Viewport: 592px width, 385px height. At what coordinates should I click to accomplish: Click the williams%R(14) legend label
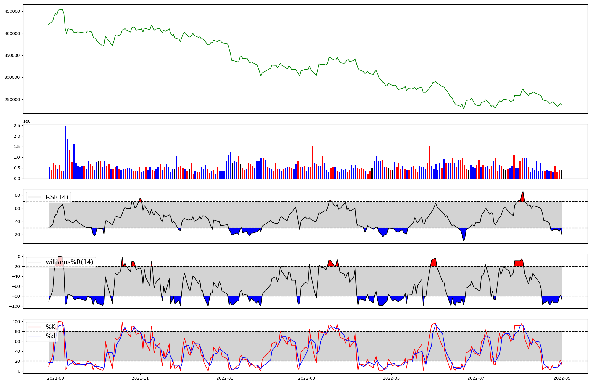[69, 262]
